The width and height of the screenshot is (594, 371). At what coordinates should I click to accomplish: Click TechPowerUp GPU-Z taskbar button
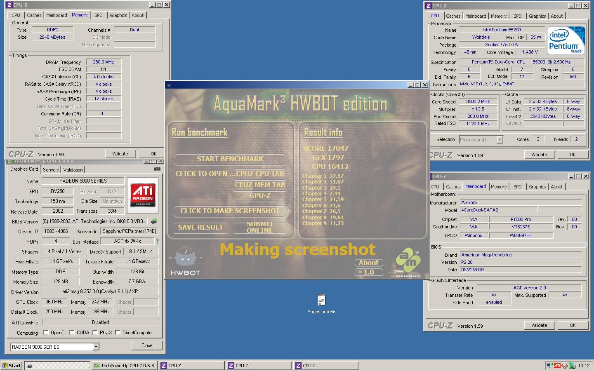tap(125, 365)
